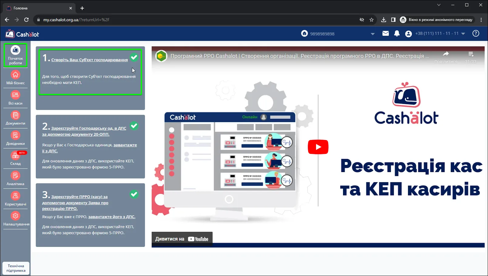
Task: Close the Головна tab
Action: pos(71,8)
